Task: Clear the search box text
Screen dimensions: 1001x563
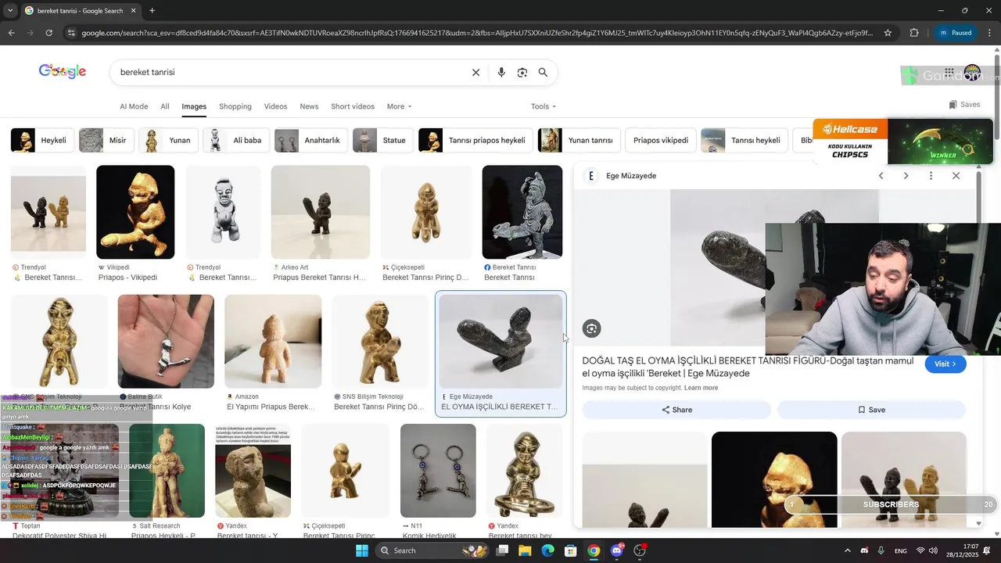Action: pyautogui.click(x=475, y=73)
